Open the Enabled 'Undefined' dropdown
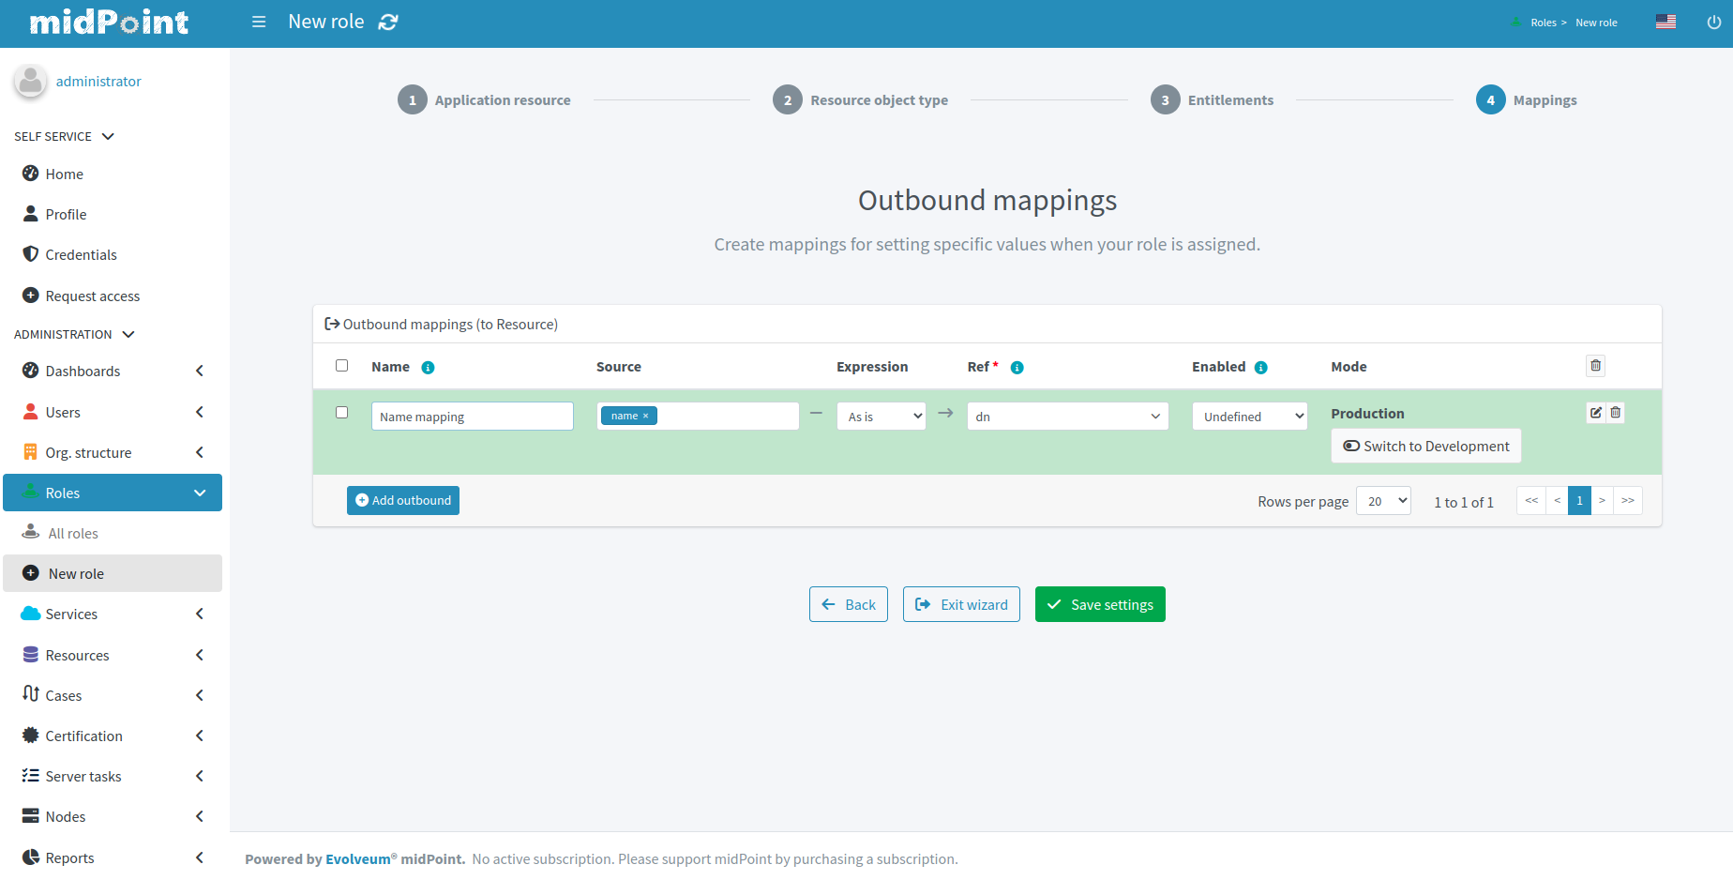 [1249, 417]
